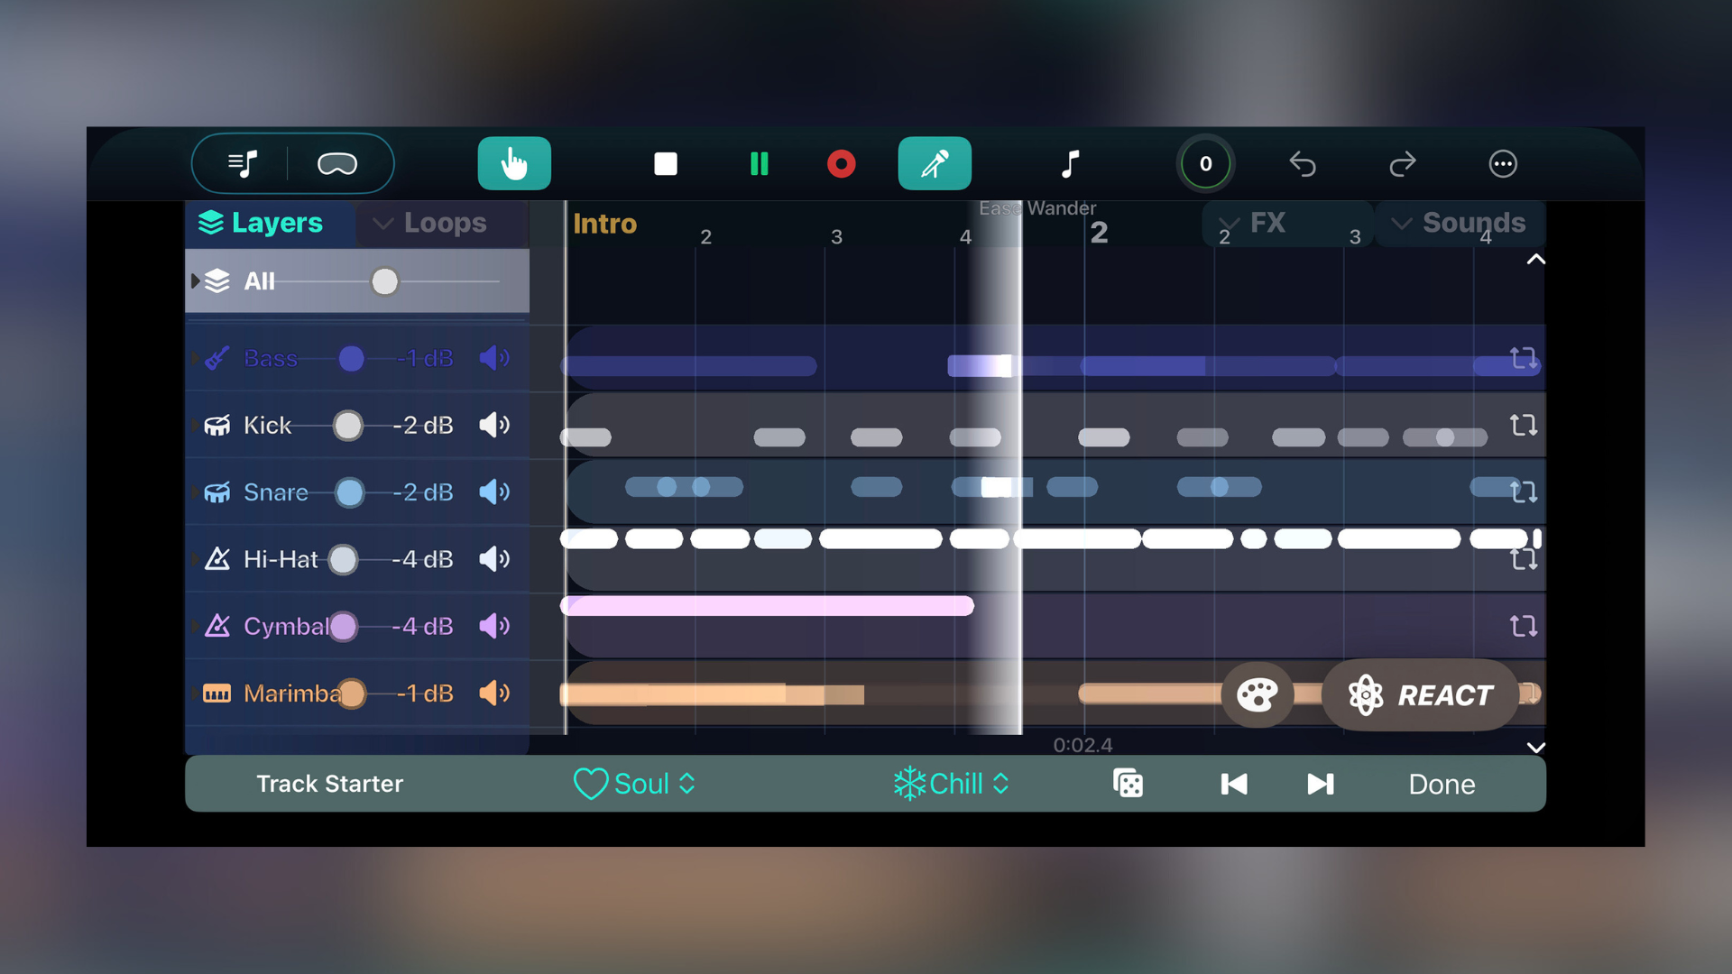
Task: Toggle loop on the Bass track
Action: tap(1524, 359)
